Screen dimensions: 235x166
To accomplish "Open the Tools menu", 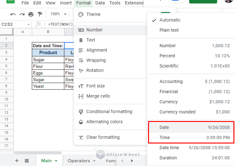I will tap(115, 3).
